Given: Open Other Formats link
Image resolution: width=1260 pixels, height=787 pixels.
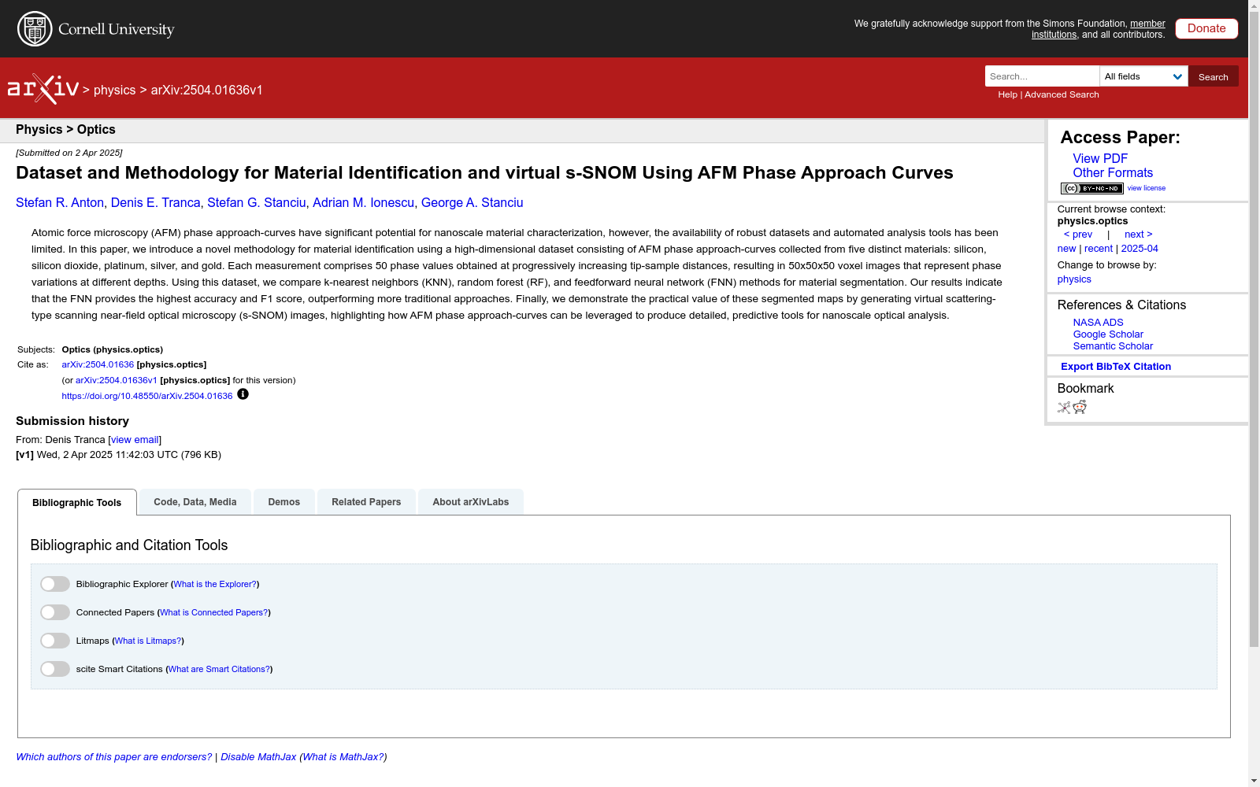Looking at the screenshot, I should (1113, 172).
